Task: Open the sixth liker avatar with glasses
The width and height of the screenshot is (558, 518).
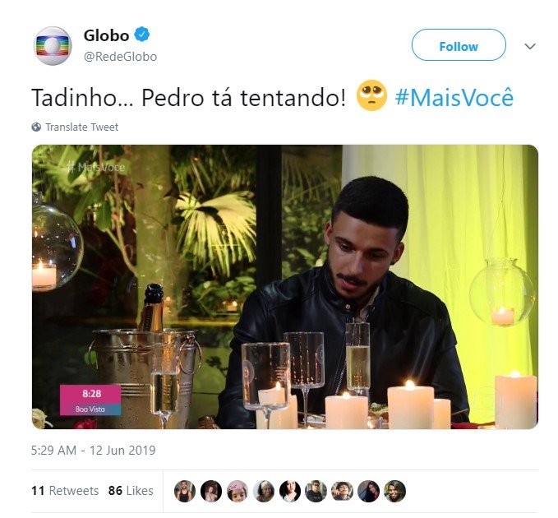Action: coord(316,491)
